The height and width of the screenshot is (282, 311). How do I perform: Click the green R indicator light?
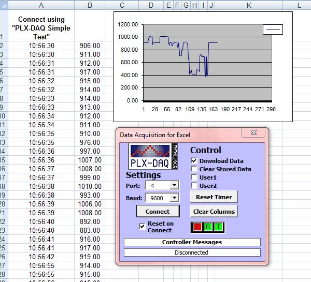tap(208, 226)
